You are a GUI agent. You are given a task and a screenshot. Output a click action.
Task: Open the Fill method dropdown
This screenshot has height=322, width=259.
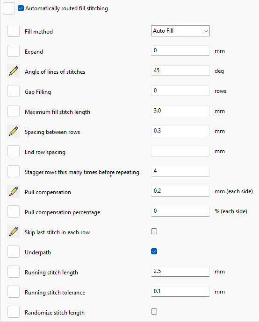coord(180,31)
